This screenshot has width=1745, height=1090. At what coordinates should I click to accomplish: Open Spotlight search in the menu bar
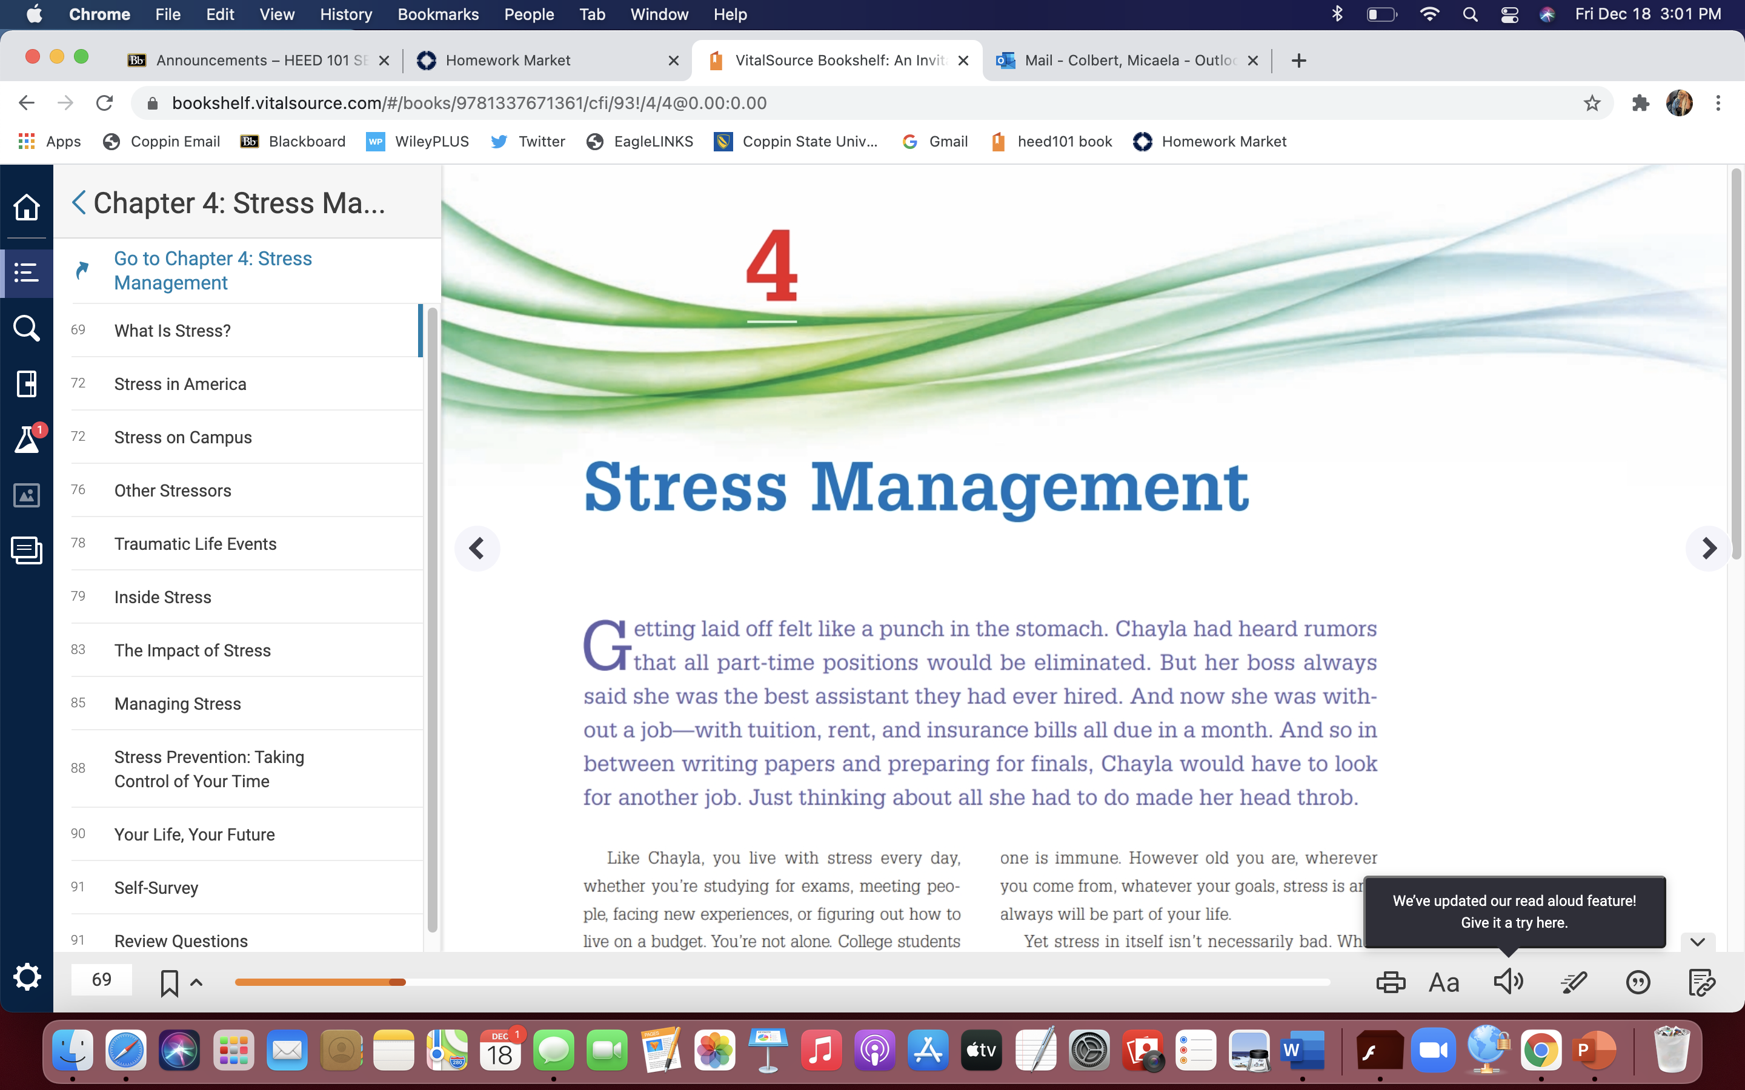pyautogui.click(x=1469, y=15)
